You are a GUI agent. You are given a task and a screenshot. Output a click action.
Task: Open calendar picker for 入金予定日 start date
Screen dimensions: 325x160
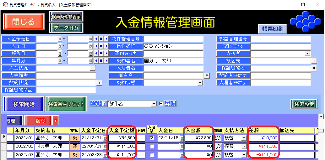point(60,39)
